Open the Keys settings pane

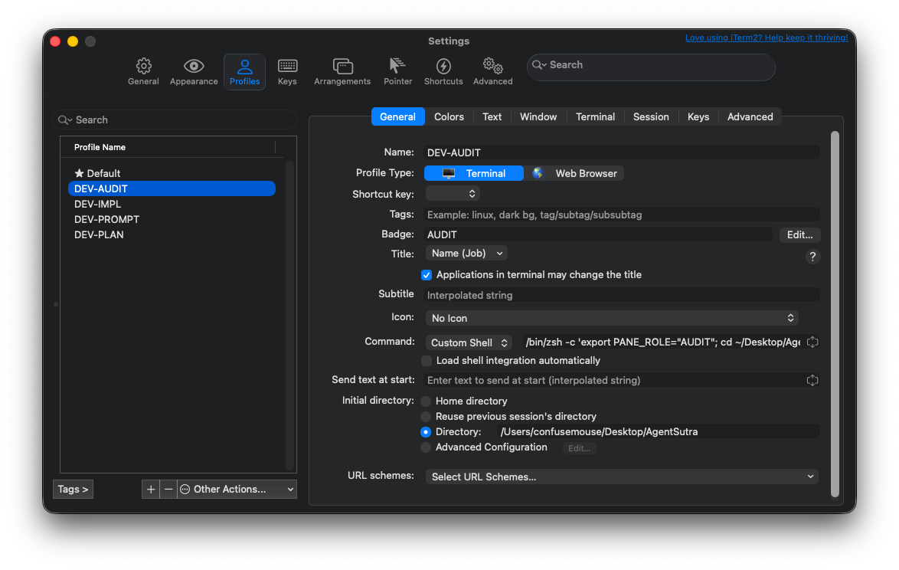coord(287,70)
